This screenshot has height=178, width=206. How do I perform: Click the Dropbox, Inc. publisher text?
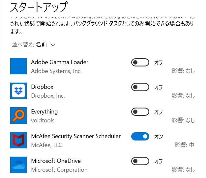pyautogui.click(x=48, y=96)
